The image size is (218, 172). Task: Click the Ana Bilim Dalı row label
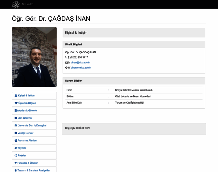[x=74, y=103]
